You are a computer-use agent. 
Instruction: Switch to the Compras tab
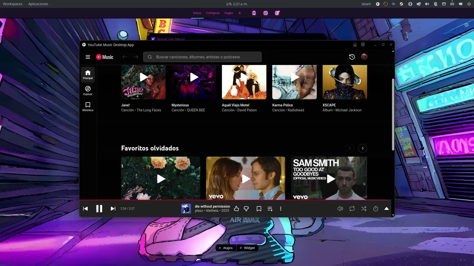click(213, 13)
